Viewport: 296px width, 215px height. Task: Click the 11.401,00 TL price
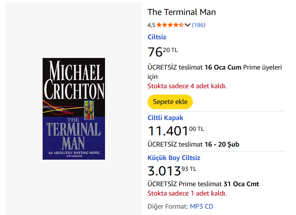tap(176, 131)
